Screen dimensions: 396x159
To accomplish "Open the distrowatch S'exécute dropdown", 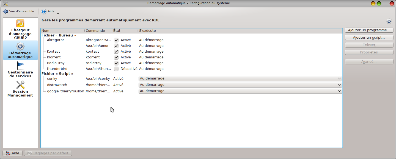I will click(x=240, y=85).
